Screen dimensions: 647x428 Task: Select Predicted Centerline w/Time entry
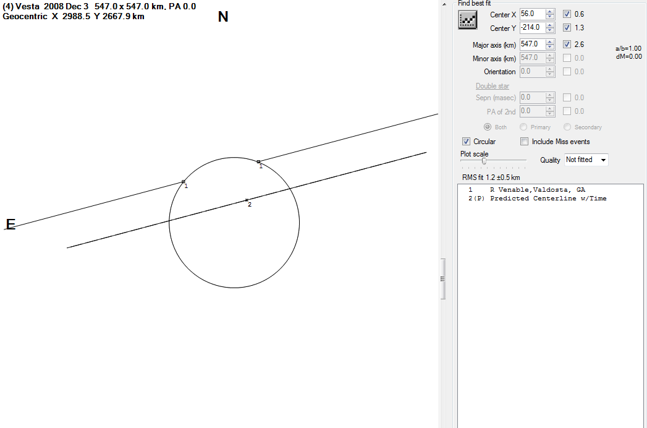pos(537,199)
